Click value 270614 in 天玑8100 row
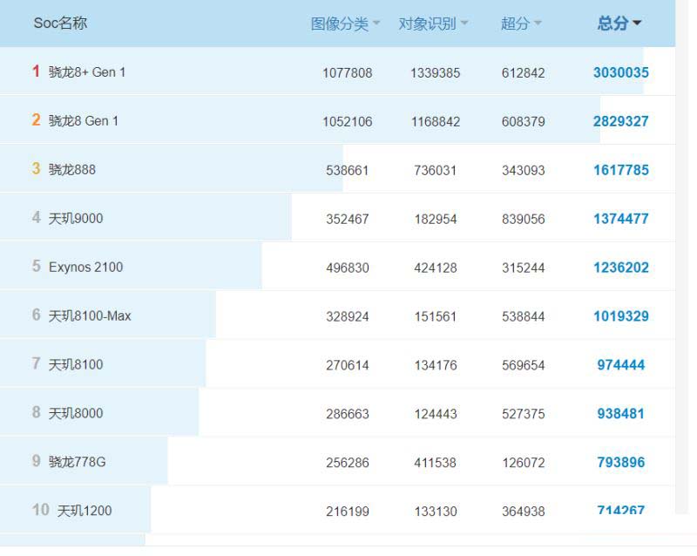The height and width of the screenshot is (556, 697). tap(347, 365)
